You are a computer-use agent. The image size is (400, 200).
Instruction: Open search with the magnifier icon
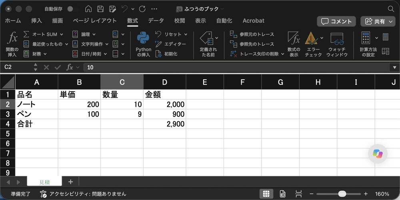click(391, 9)
